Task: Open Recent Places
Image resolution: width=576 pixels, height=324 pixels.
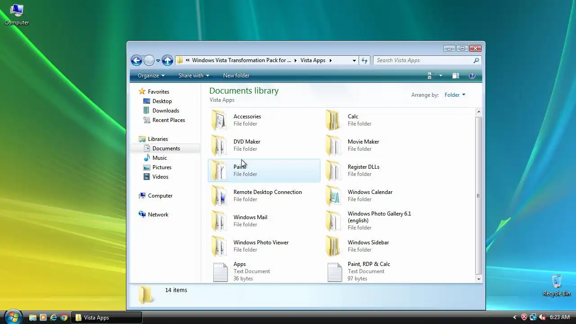Action: [x=169, y=120]
